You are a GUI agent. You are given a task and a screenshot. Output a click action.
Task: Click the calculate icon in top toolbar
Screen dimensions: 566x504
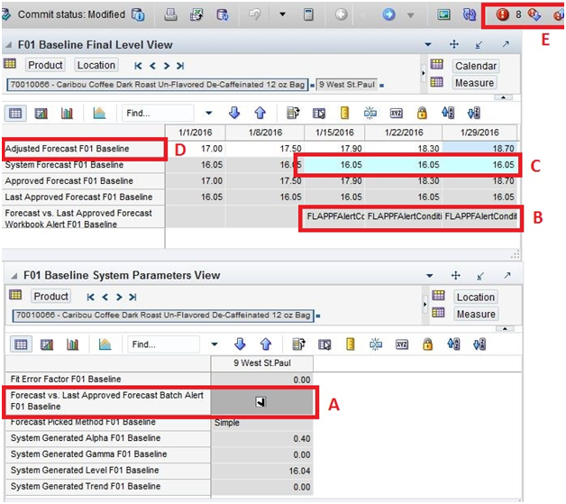[x=308, y=14]
